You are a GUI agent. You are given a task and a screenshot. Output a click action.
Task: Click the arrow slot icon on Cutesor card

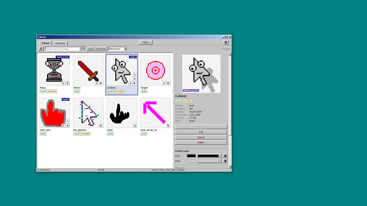tap(135, 83)
